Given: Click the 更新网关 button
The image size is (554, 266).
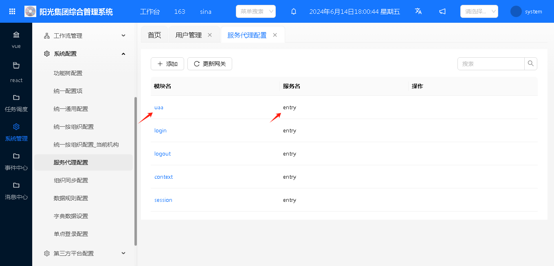Looking at the screenshot, I should (210, 64).
